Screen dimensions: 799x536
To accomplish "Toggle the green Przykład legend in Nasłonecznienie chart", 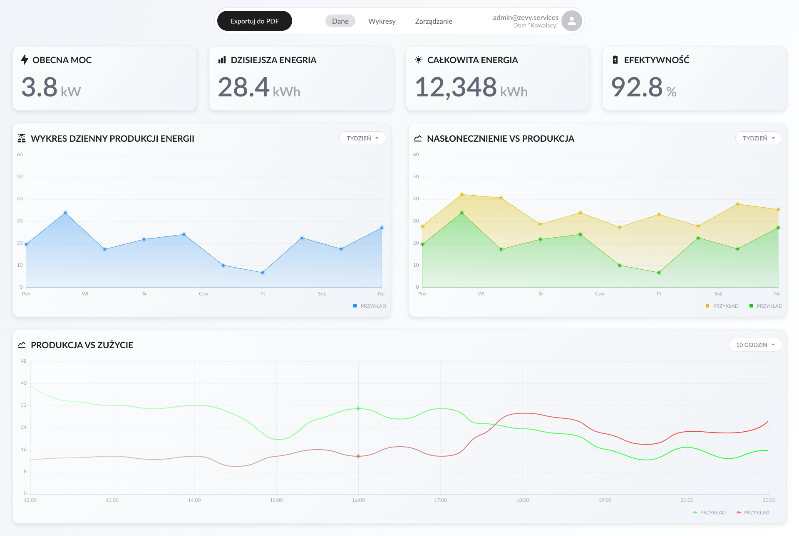I will [766, 306].
